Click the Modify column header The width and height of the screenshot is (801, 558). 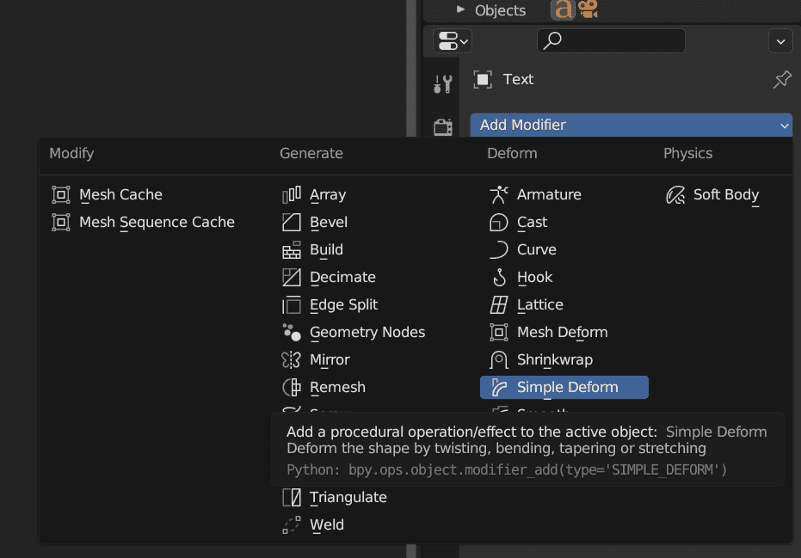click(71, 153)
